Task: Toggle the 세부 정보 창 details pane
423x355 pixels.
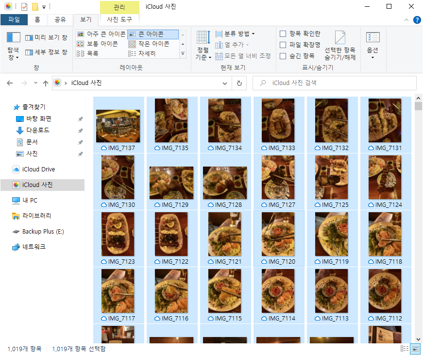Action: pos(46,52)
